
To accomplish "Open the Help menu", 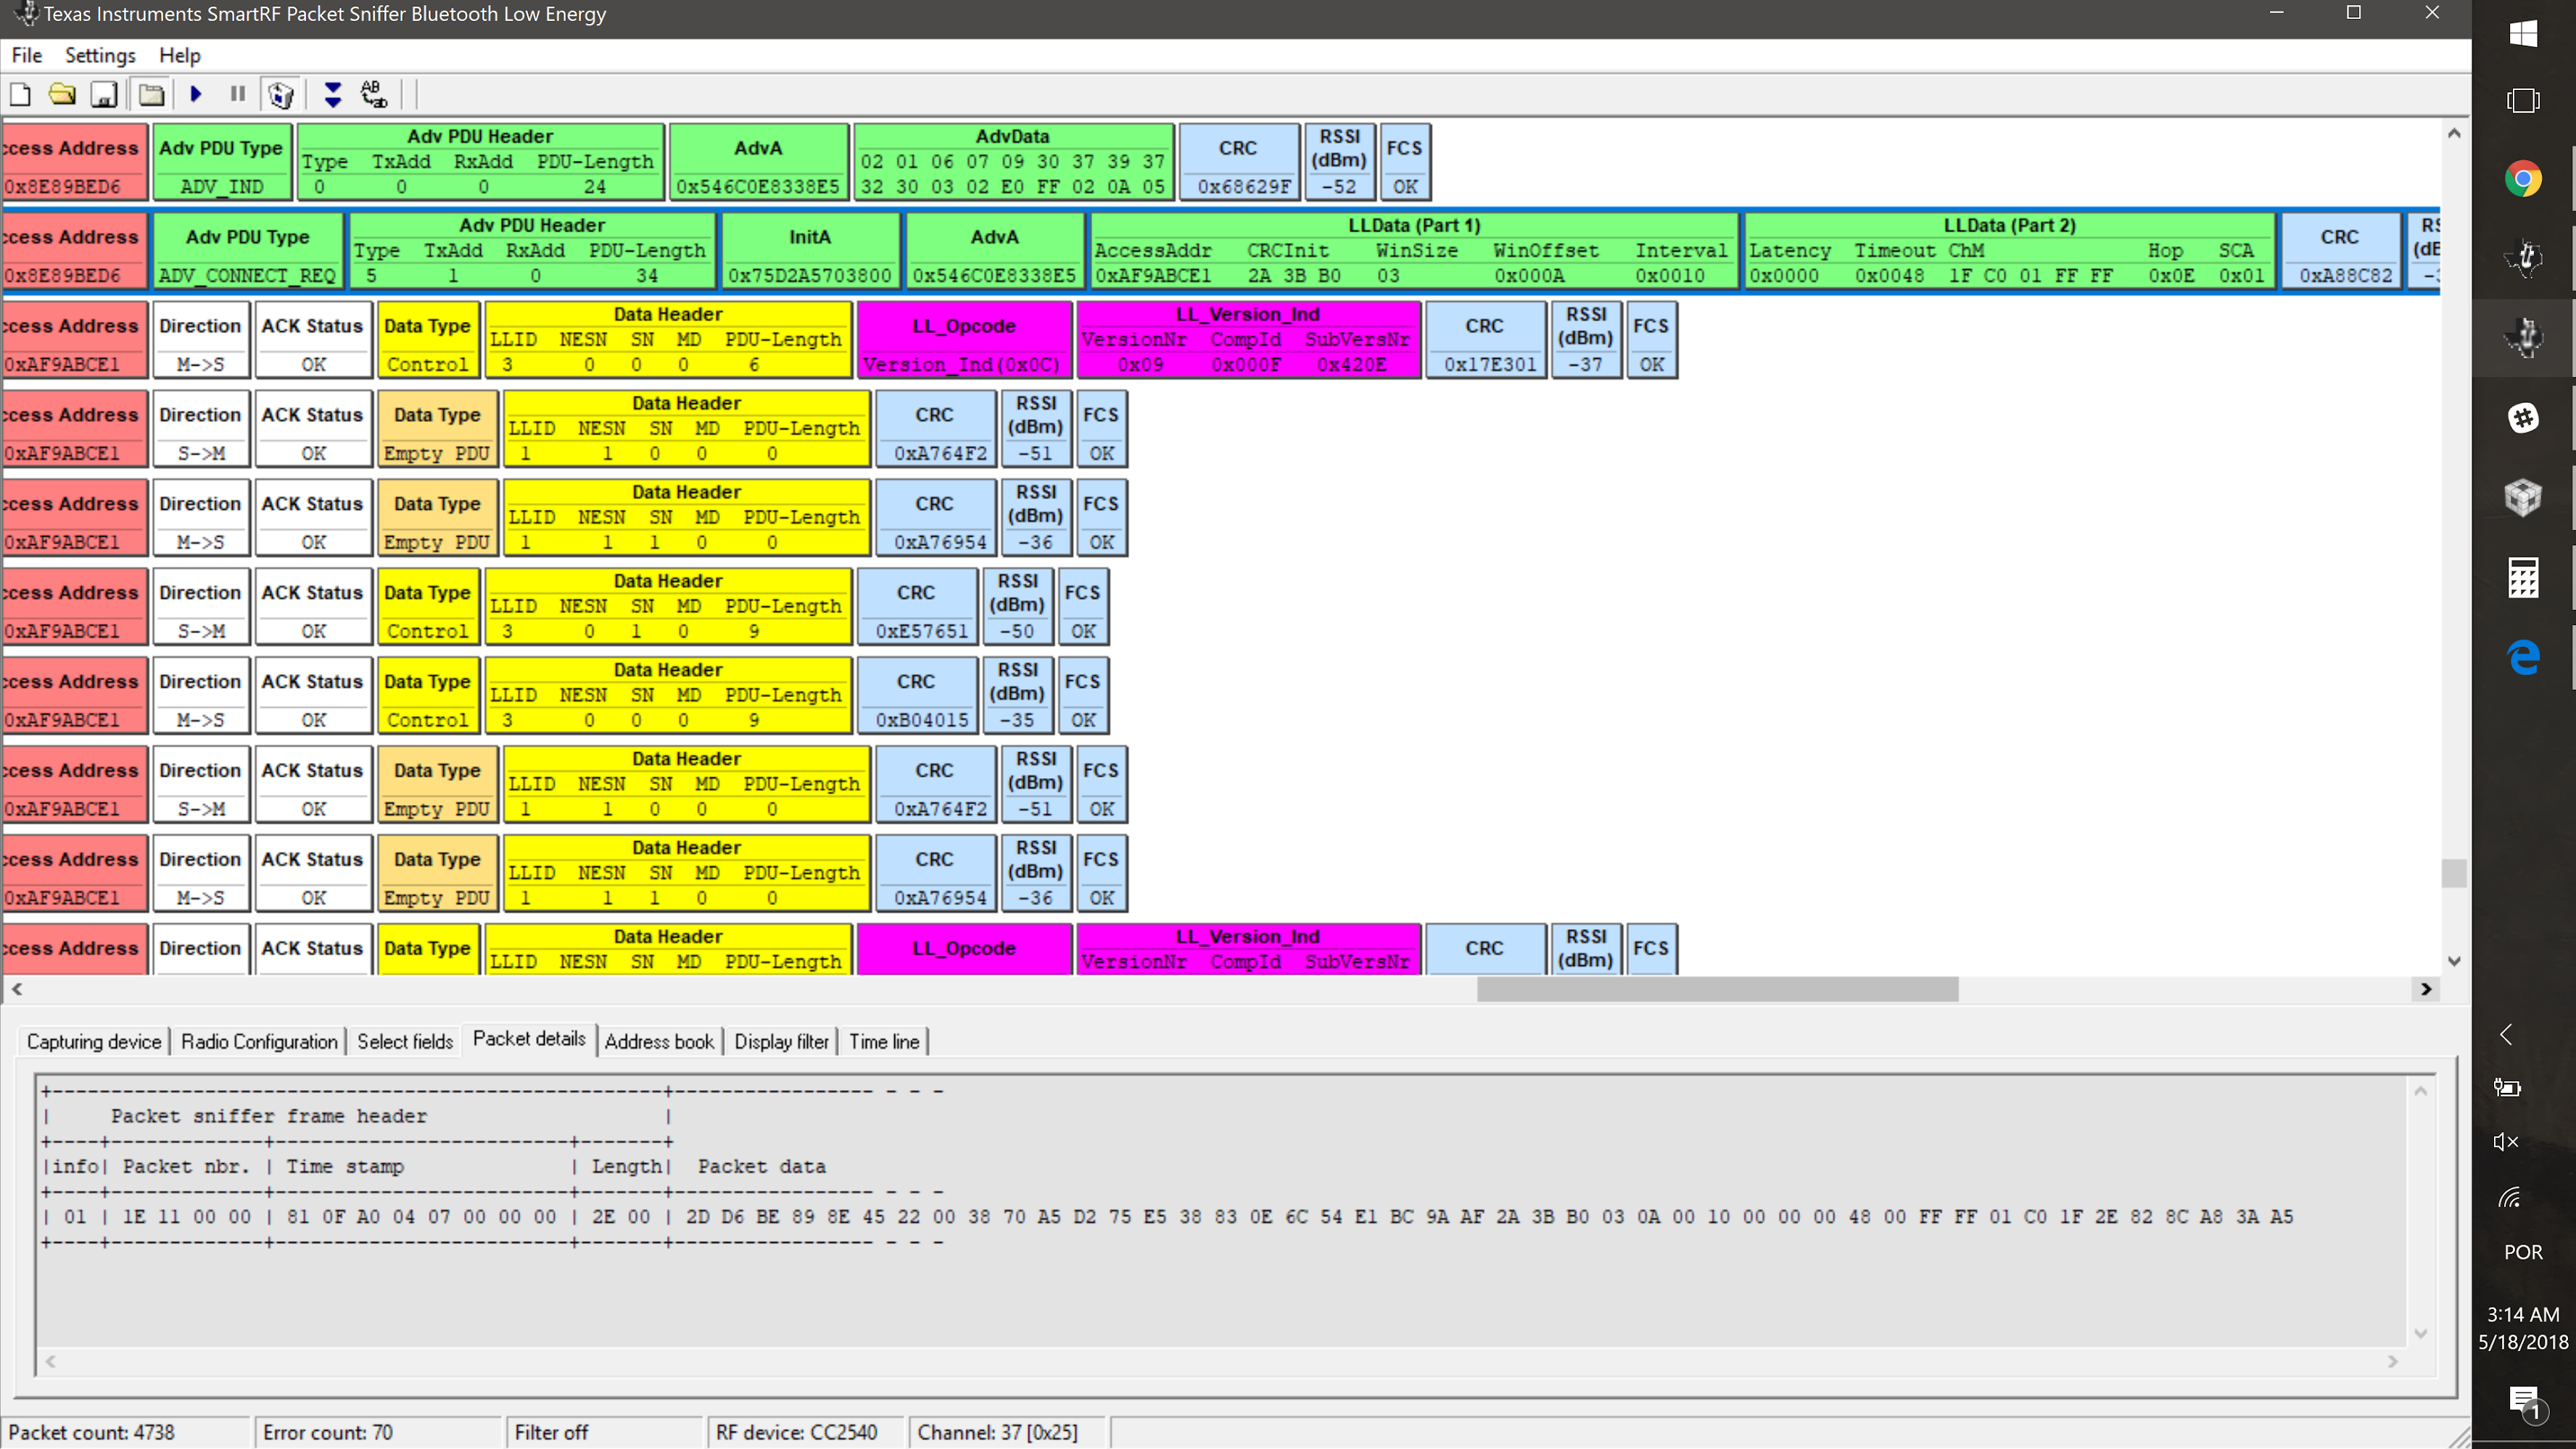I will tap(180, 55).
